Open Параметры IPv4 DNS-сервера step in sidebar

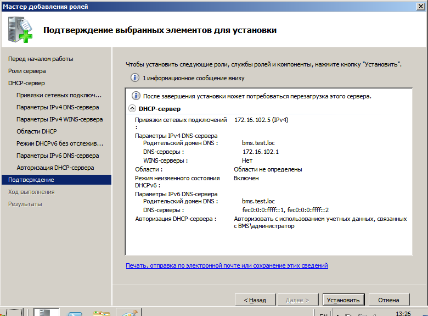coord(58,107)
